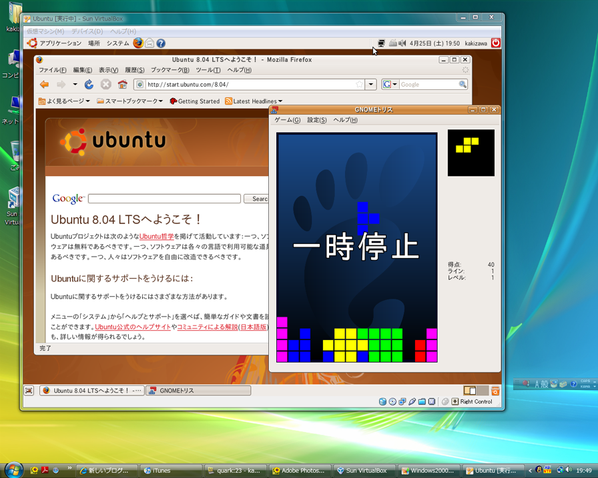The width and height of the screenshot is (598, 478).
Task: Open the 表示(V) menu in Firefox
Action: point(108,70)
